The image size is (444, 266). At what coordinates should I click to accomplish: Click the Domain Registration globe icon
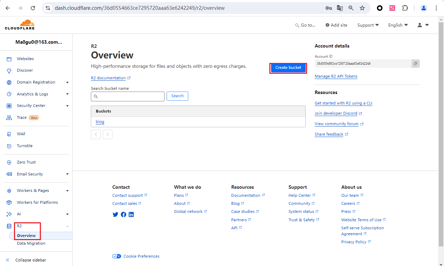click(9, 82)
